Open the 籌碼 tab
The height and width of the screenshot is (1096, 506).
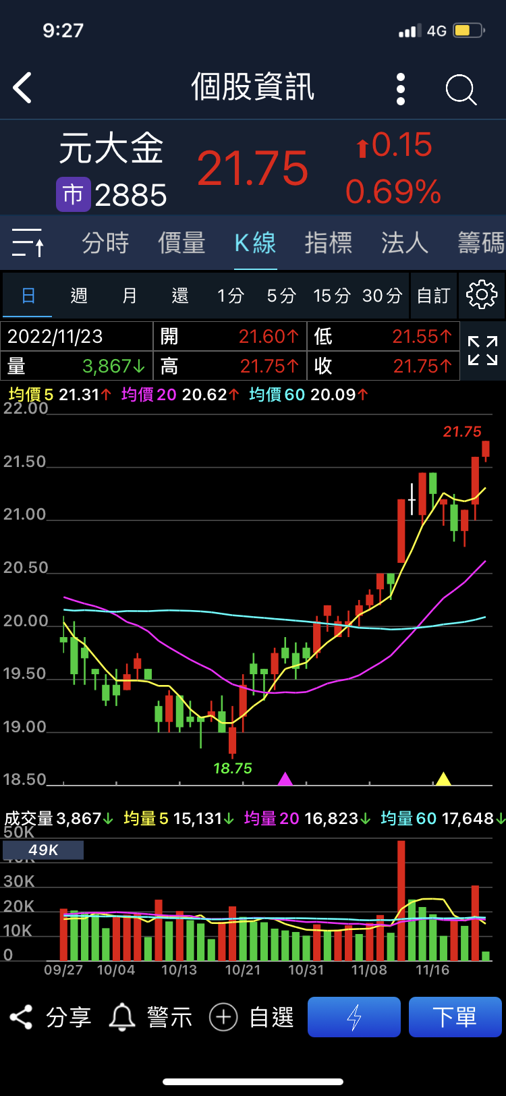481,243
